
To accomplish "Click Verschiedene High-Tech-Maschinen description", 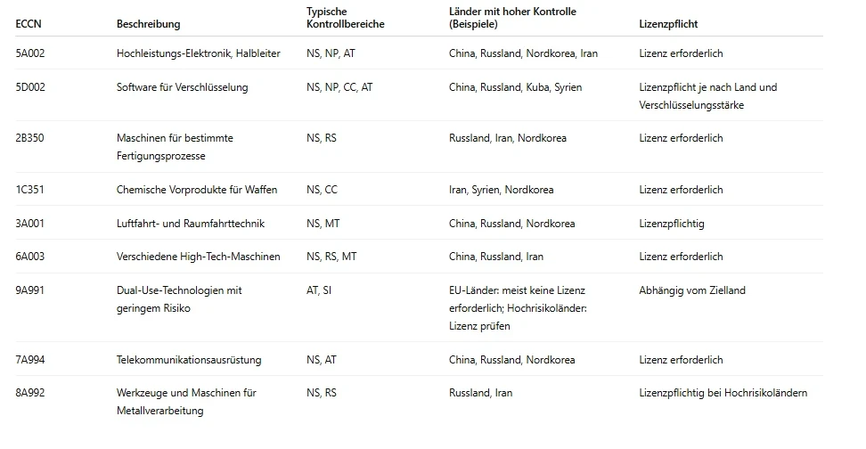I will (x=199, y=257).
